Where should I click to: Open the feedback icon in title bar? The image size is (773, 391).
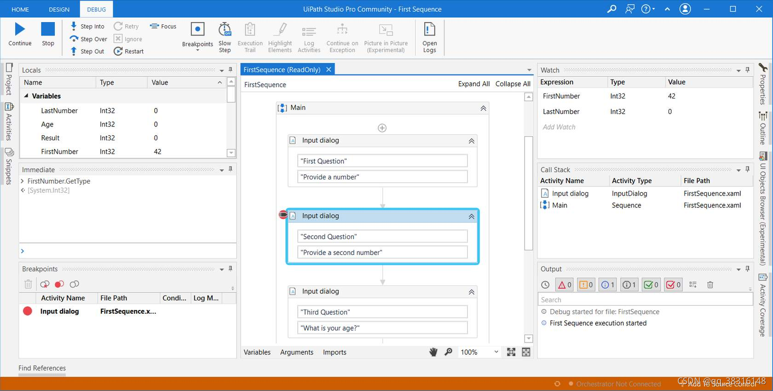point(630,9)
